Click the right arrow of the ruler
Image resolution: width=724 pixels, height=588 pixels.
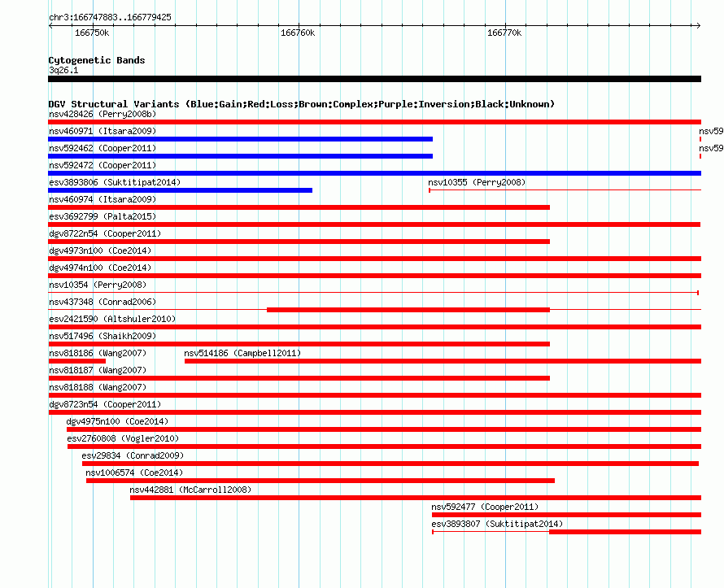tap(699, 25)
